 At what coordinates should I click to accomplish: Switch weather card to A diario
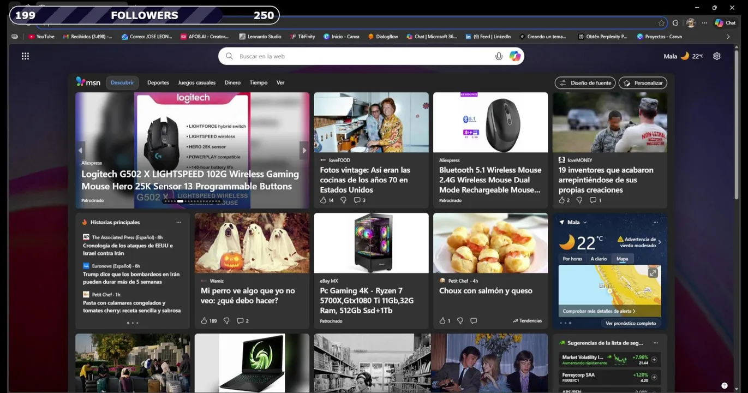tap(599, 259)
